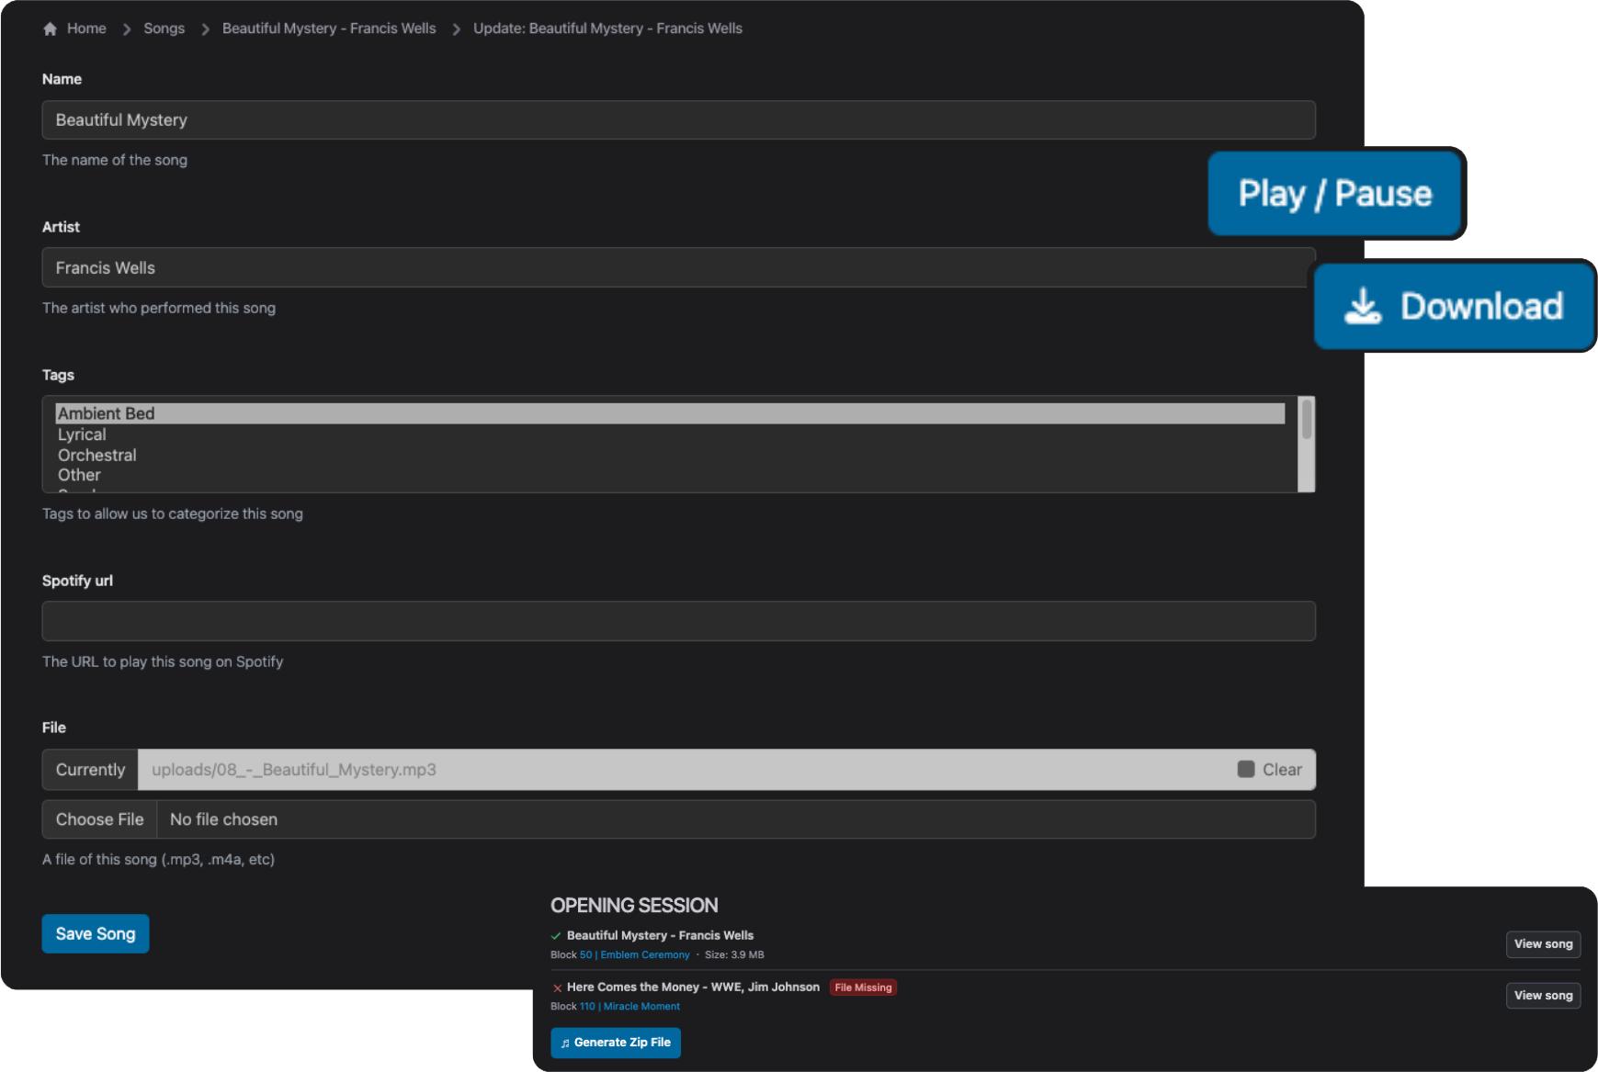Click the Save Song button
The height and width of the screenshot is (1072, 1598).
point(96,933)
